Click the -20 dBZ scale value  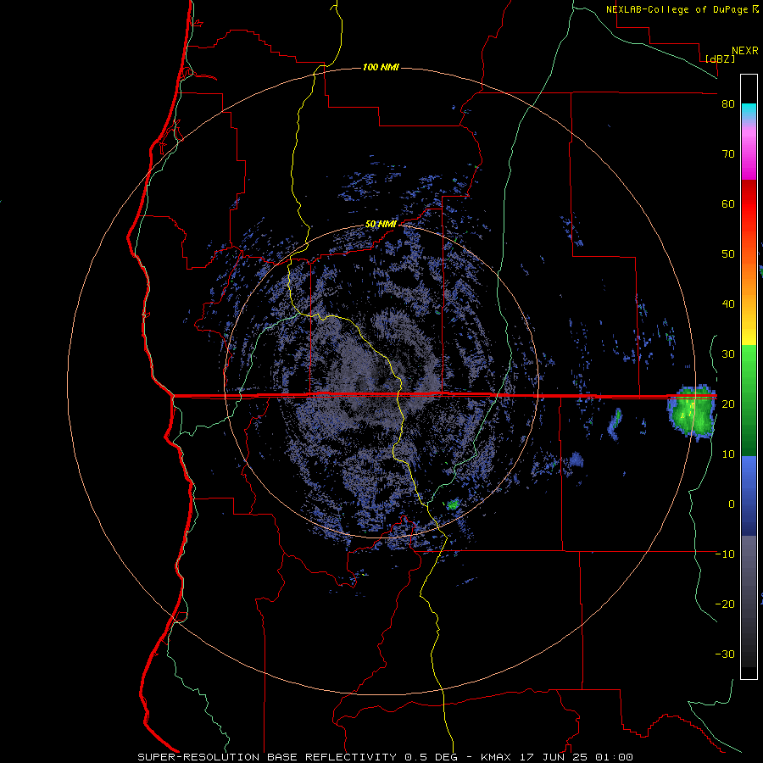pyautogui.click(x=725, y=604)
